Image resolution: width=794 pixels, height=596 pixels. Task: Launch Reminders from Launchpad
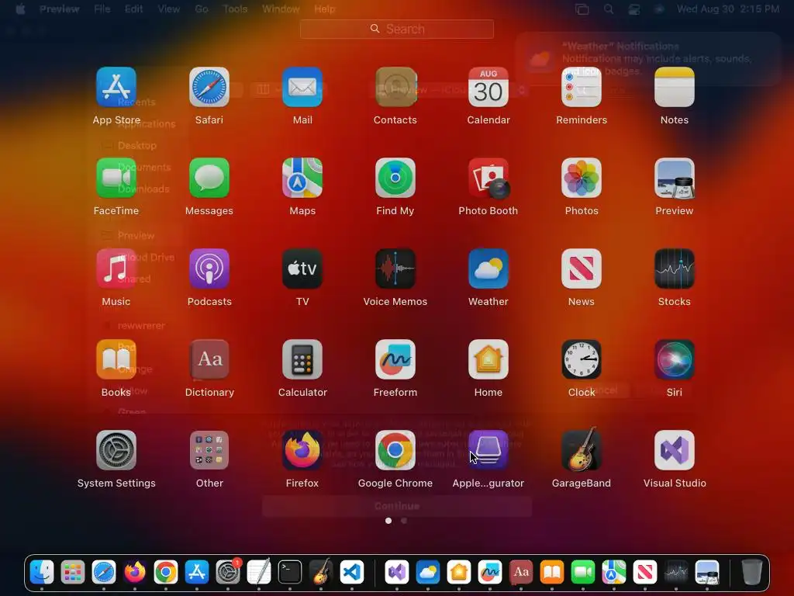click(x=582, y=87)
